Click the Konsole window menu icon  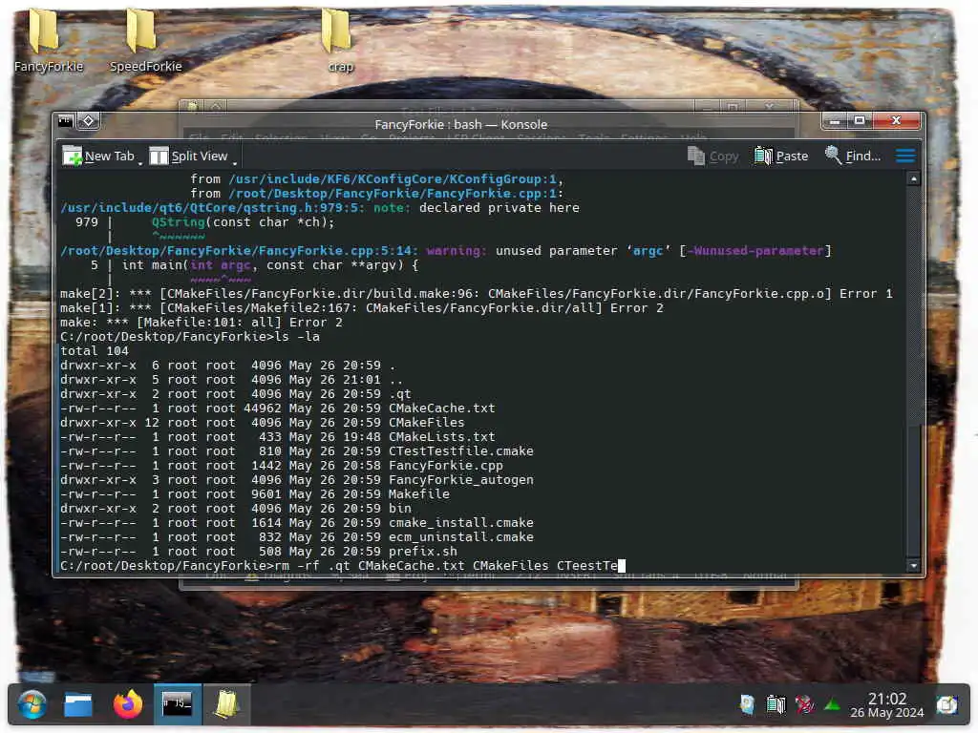click(x=66, y=121)
